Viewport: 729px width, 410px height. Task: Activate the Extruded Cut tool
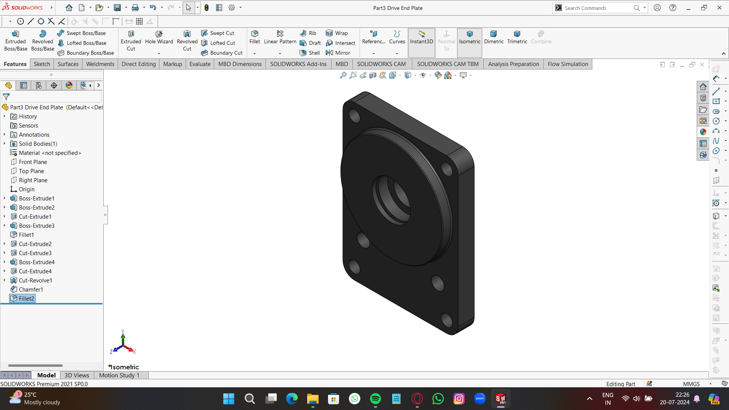131,41
